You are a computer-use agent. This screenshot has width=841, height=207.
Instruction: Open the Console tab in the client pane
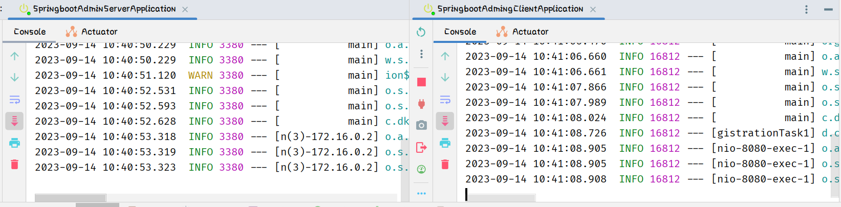[460, 32]
